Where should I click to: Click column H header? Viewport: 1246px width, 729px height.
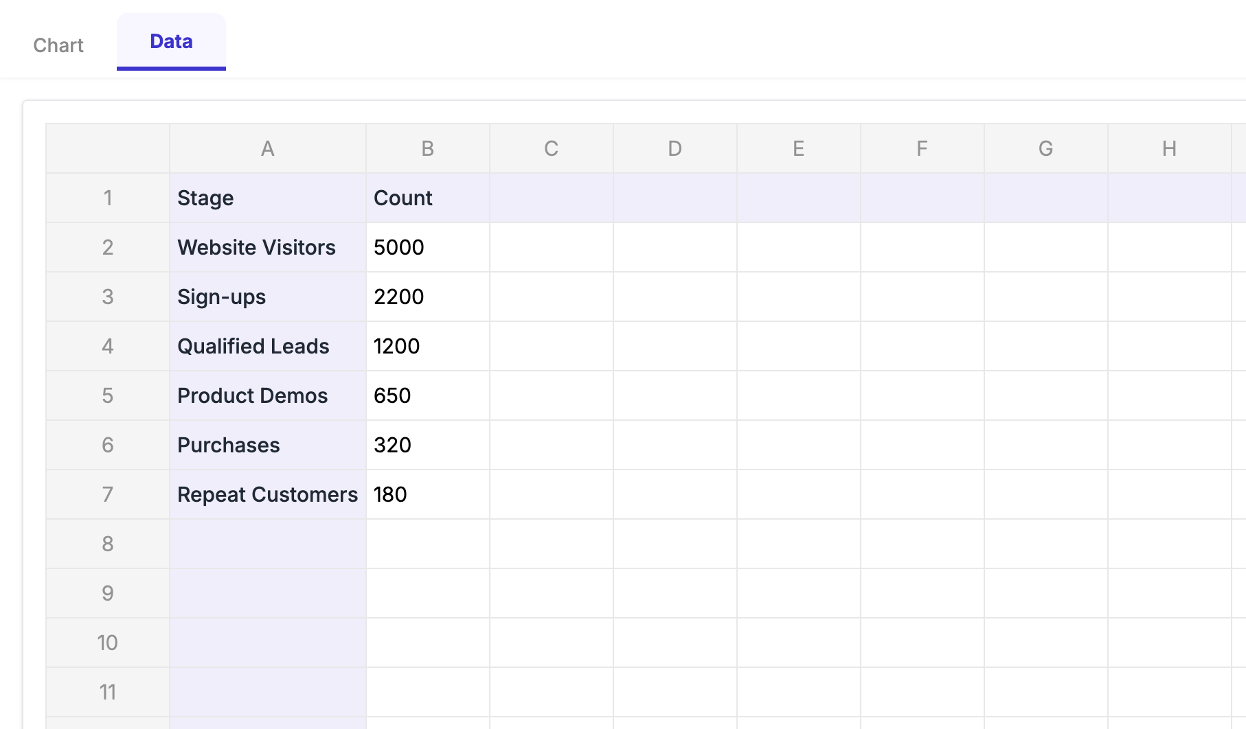tap(1169, 148)
